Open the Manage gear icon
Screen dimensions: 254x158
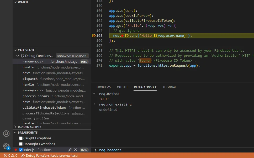click(x=6, y=146)
